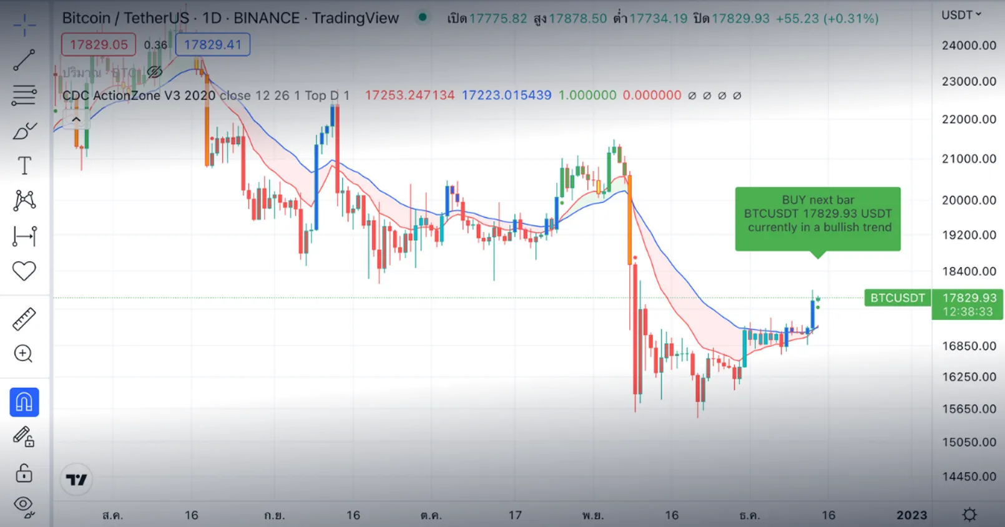
Task: Show the hidden volume indicator
Action: click(x=154, y=72)
